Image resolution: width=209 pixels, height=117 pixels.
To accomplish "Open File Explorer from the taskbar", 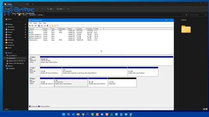I will [x=78, y=114].
